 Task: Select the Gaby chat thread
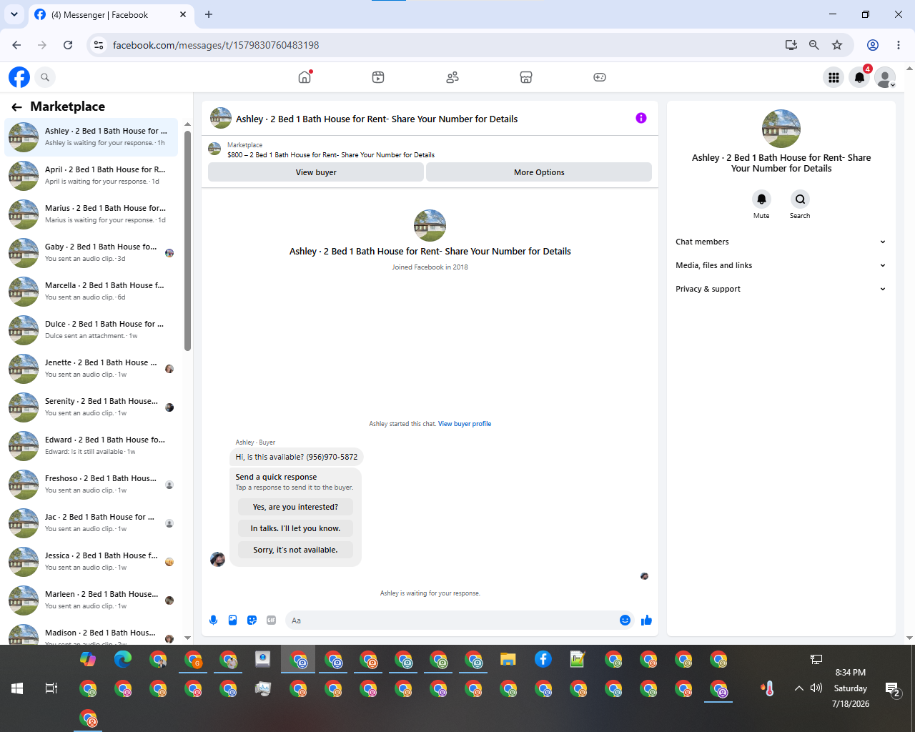pyautogui.click(x=91, y=252)
